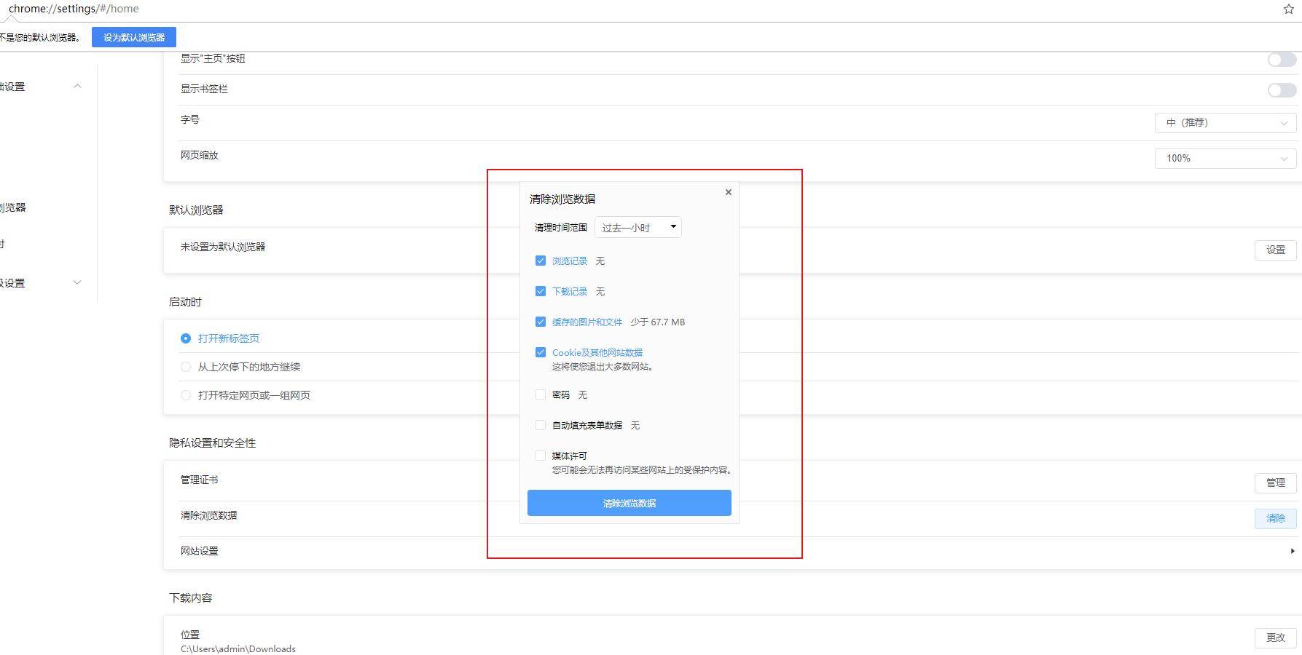This screenshot has height=655, width=1302.
Task: Open the clear time range dropdown
Action: [638, 227]
